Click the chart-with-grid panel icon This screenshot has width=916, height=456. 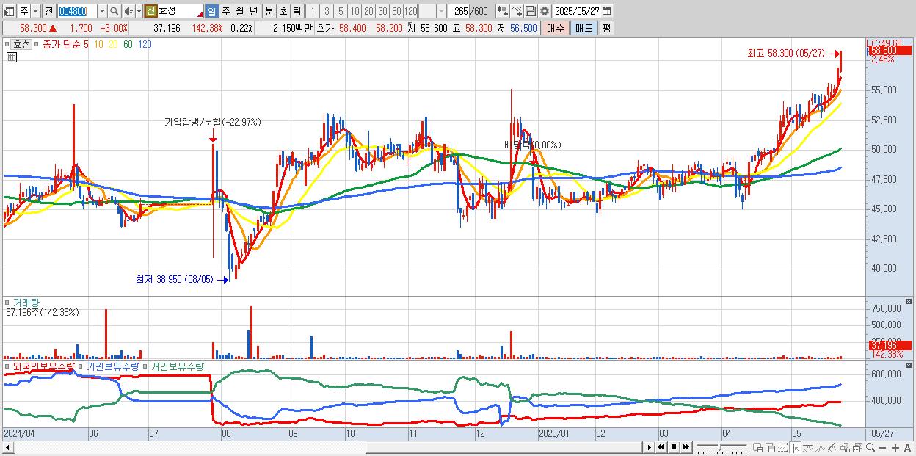point(758,447)
